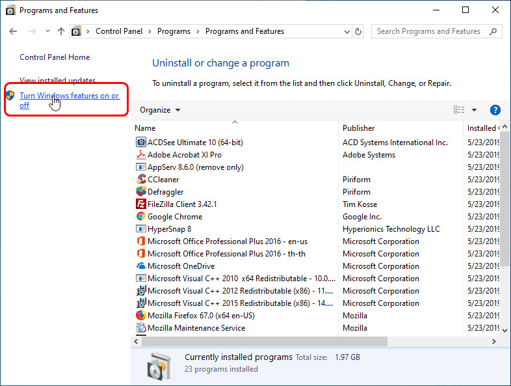Click the Control Panel breadcrumb segment
511x386 pixels.
pyautogui.click(x=118, y=31)
